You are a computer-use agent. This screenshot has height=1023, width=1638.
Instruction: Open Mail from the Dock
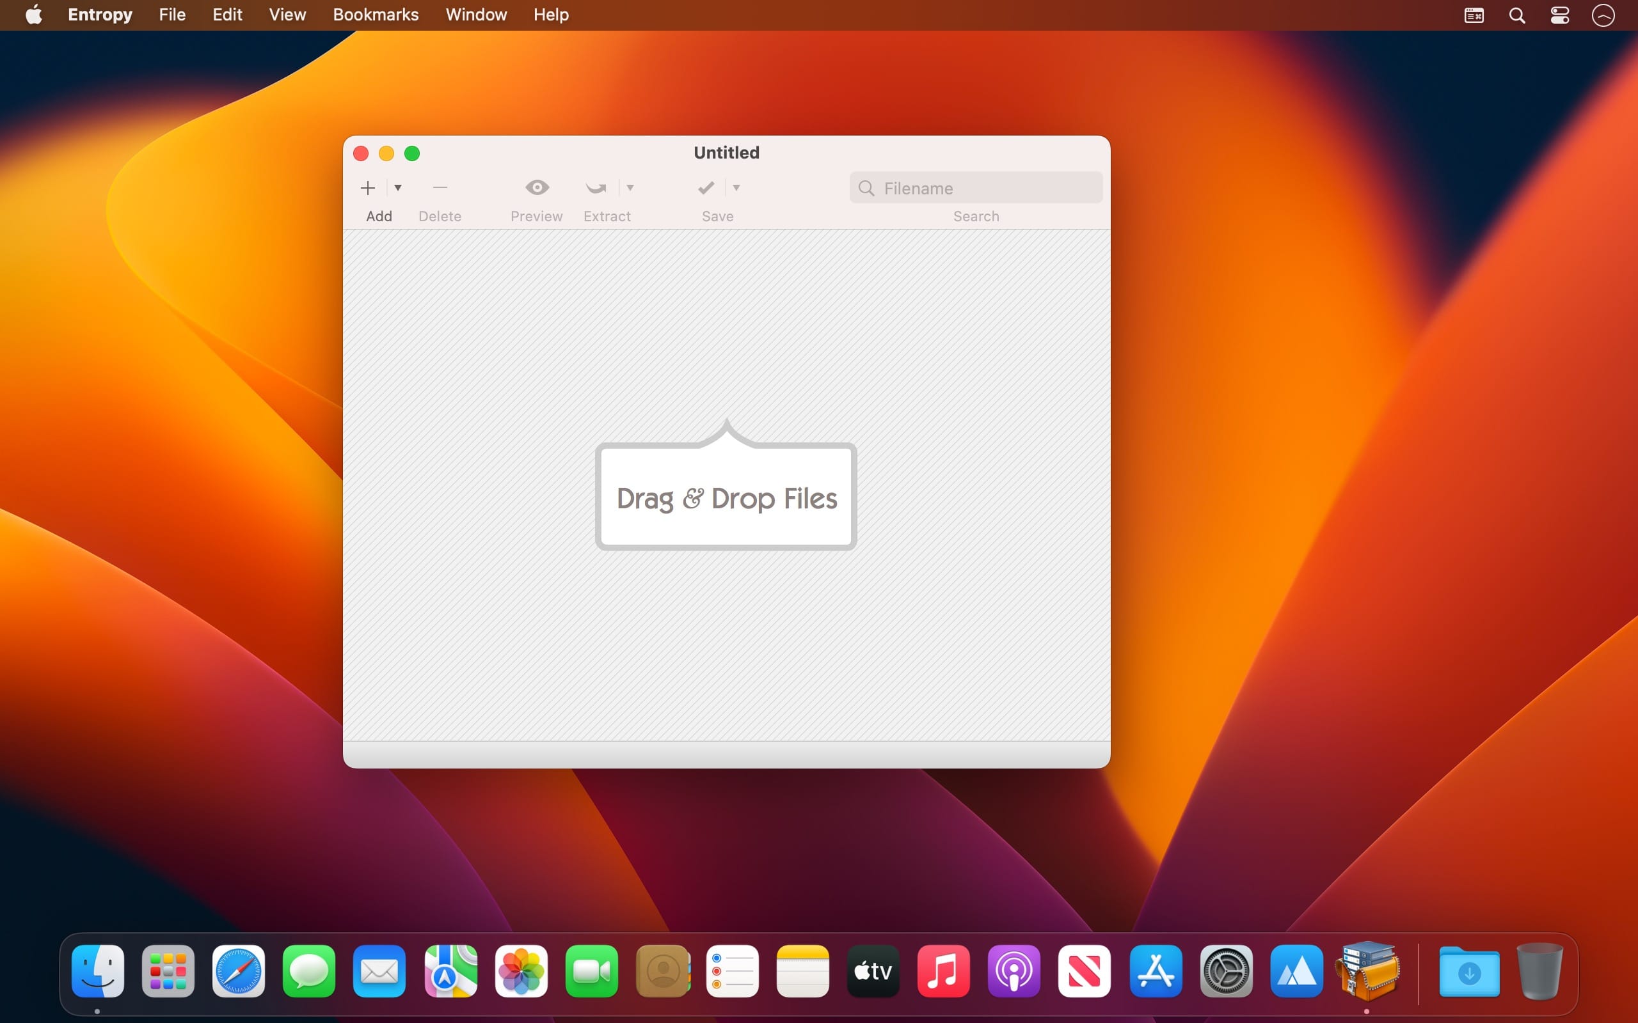pyautogui.click(x=379, y=972)
